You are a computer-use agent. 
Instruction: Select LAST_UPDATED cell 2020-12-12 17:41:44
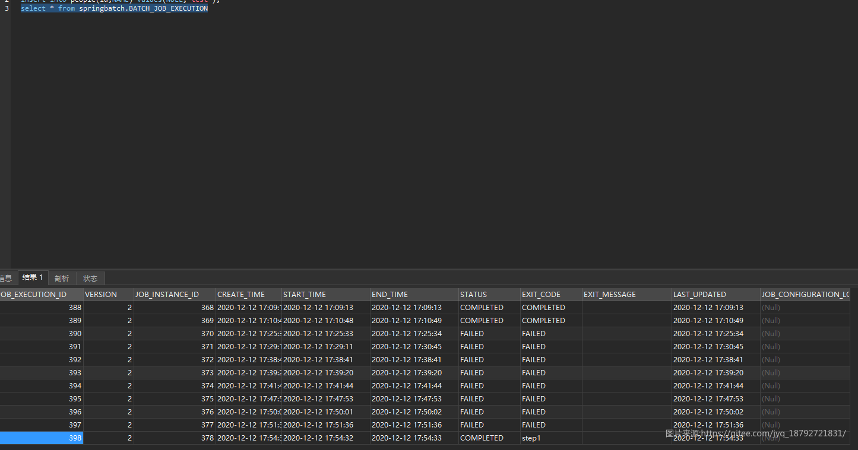click(716, 386)
